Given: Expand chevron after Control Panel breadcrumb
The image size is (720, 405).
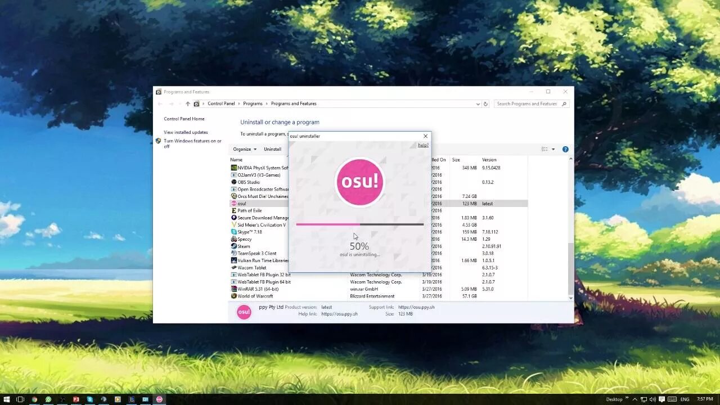Looking at the screenshot, I should pos(239,103).
